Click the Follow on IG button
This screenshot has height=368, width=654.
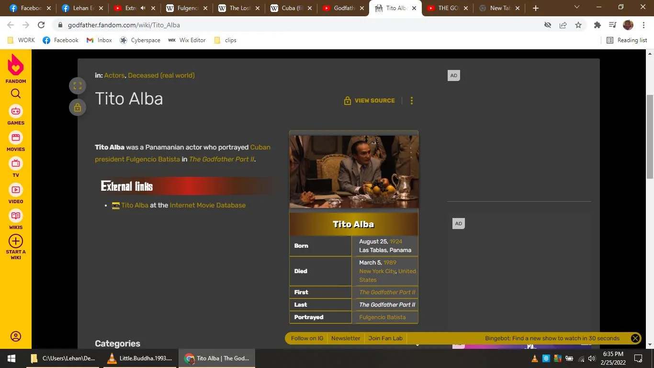point(307,338)
